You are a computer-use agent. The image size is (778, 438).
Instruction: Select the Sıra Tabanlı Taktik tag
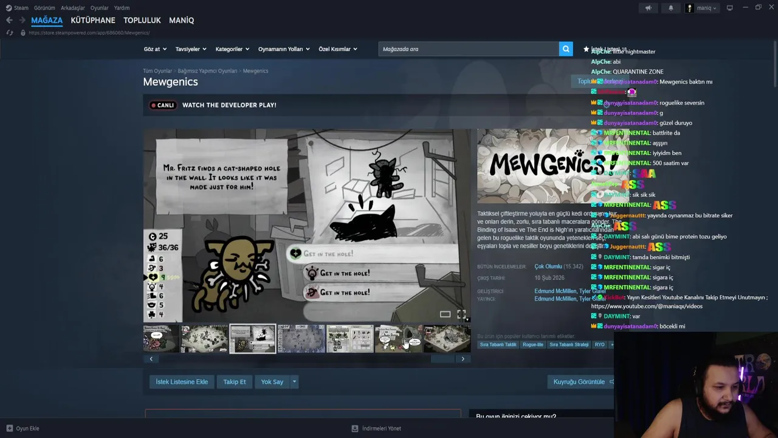[498, 344]
